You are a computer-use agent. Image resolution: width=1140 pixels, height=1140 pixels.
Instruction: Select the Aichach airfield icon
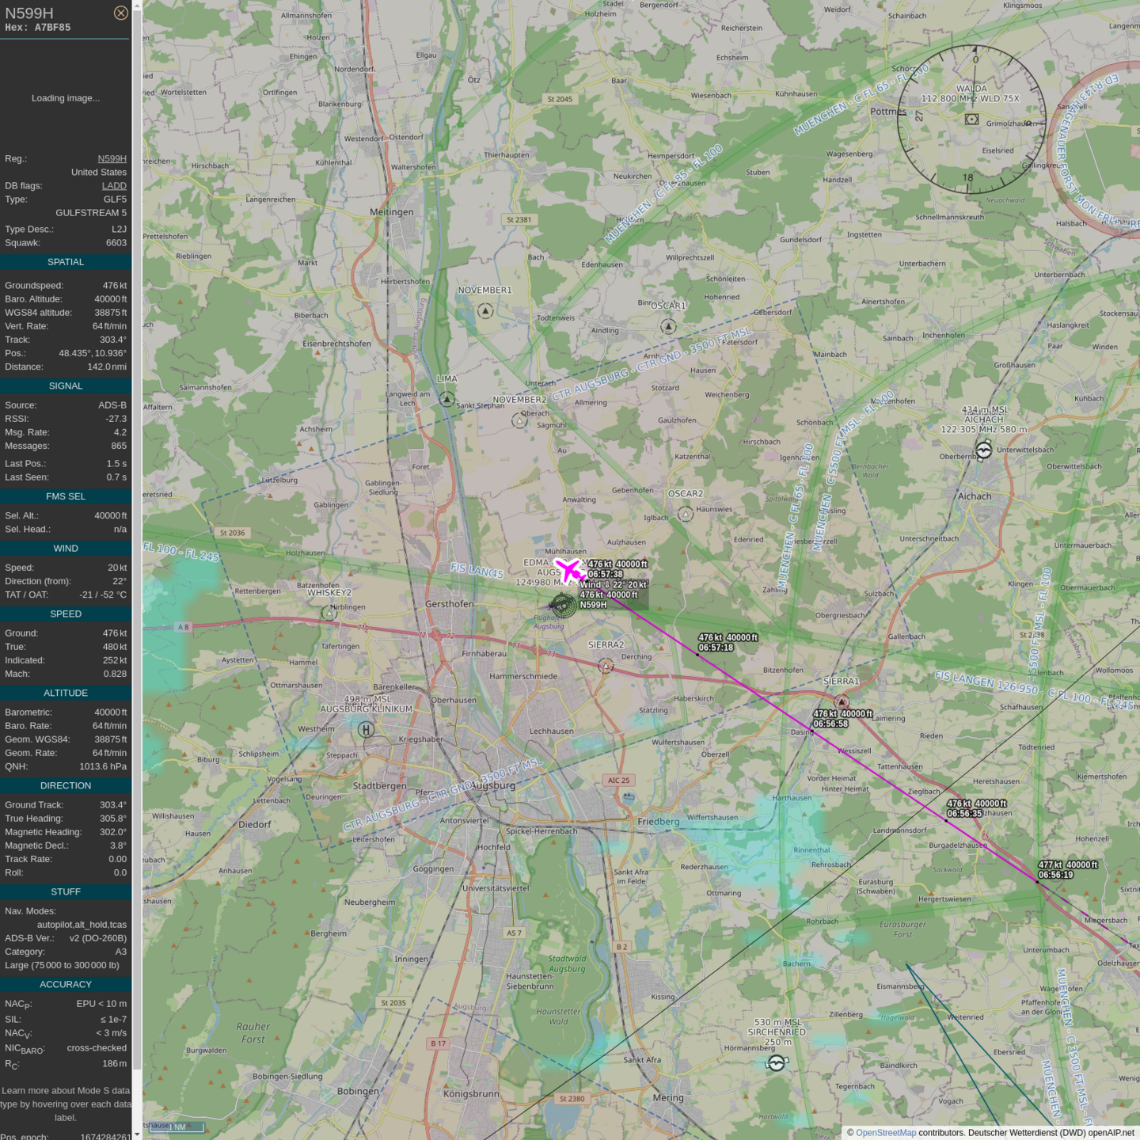click(x=982, y=450)
